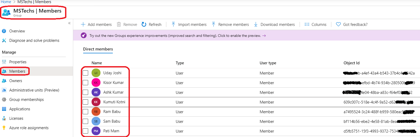Check the box beside Pati Mam

86,131
